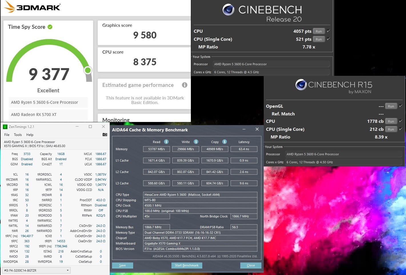Viewport: 406px width, 275px height.
Task: Open the ZenTimings Tools menu
Action: pos(18,135)
